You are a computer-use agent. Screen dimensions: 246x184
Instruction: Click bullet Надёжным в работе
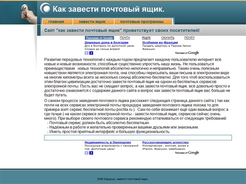(123, 127)
